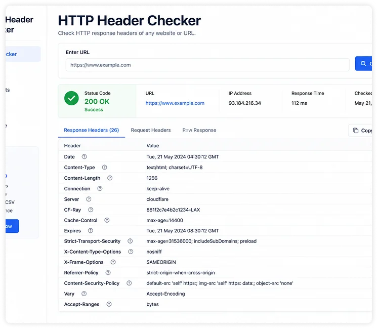The image size is (378, 329).
Task: Focus the Enter URL input field
Action: [x=207, y=65]
